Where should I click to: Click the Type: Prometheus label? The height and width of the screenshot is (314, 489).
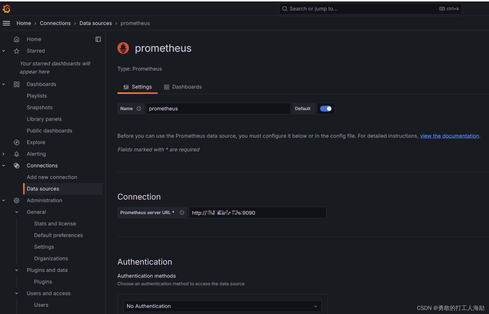[140, 69]
